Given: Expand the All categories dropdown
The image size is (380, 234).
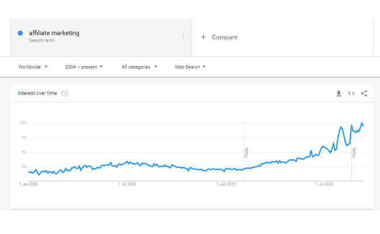Looking at the screenshot, I should tap(139, 67).
